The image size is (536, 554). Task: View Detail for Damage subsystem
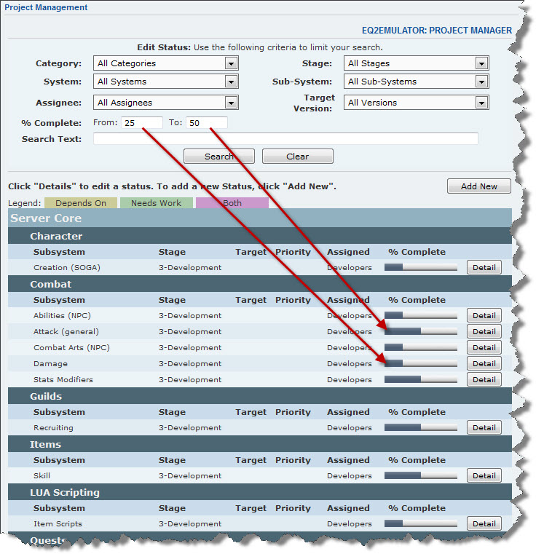pos(484,364)
